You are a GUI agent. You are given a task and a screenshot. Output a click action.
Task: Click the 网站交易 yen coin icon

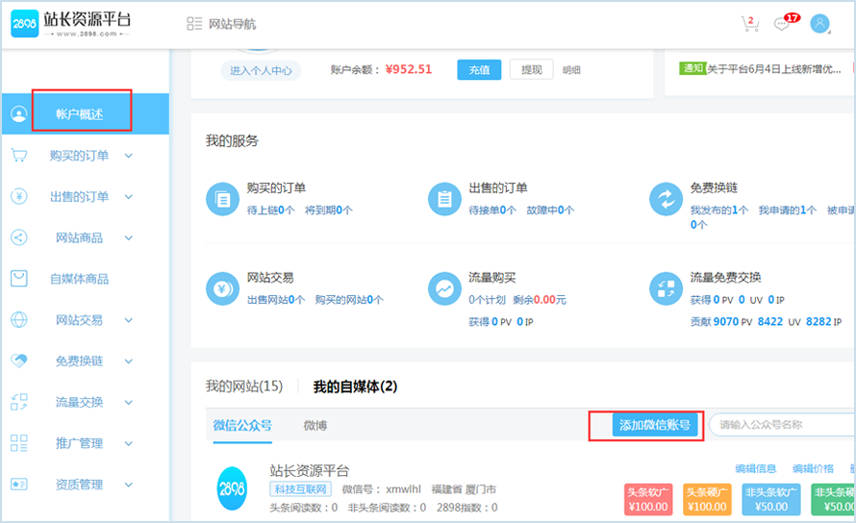tap(222, 288)
